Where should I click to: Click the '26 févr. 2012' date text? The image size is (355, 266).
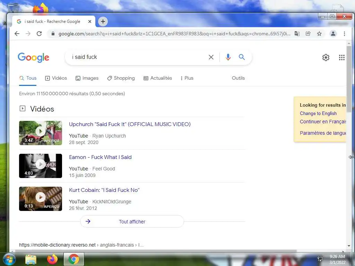[83, 208]
